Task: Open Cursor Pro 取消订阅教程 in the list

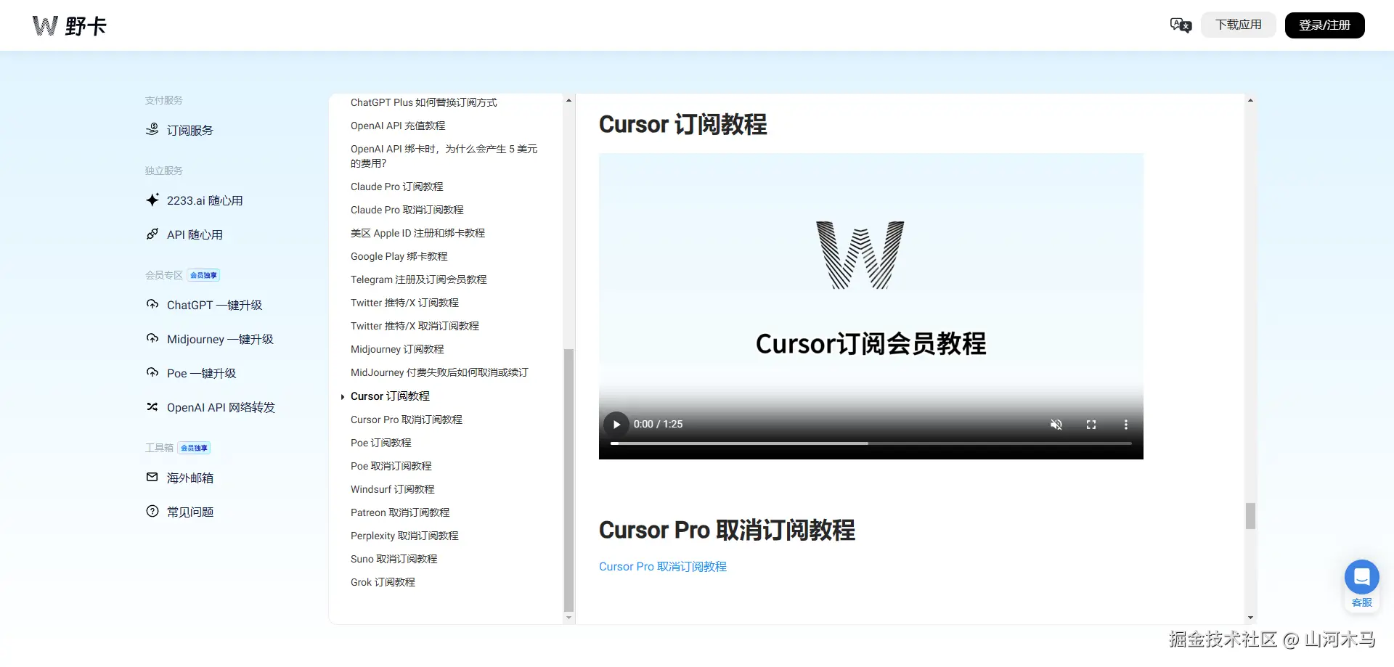Action: pos(406,420)
